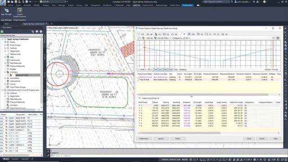Toggle marker for feature line point index 4
This screenshot has height=162, width=288.
[139, 113]
